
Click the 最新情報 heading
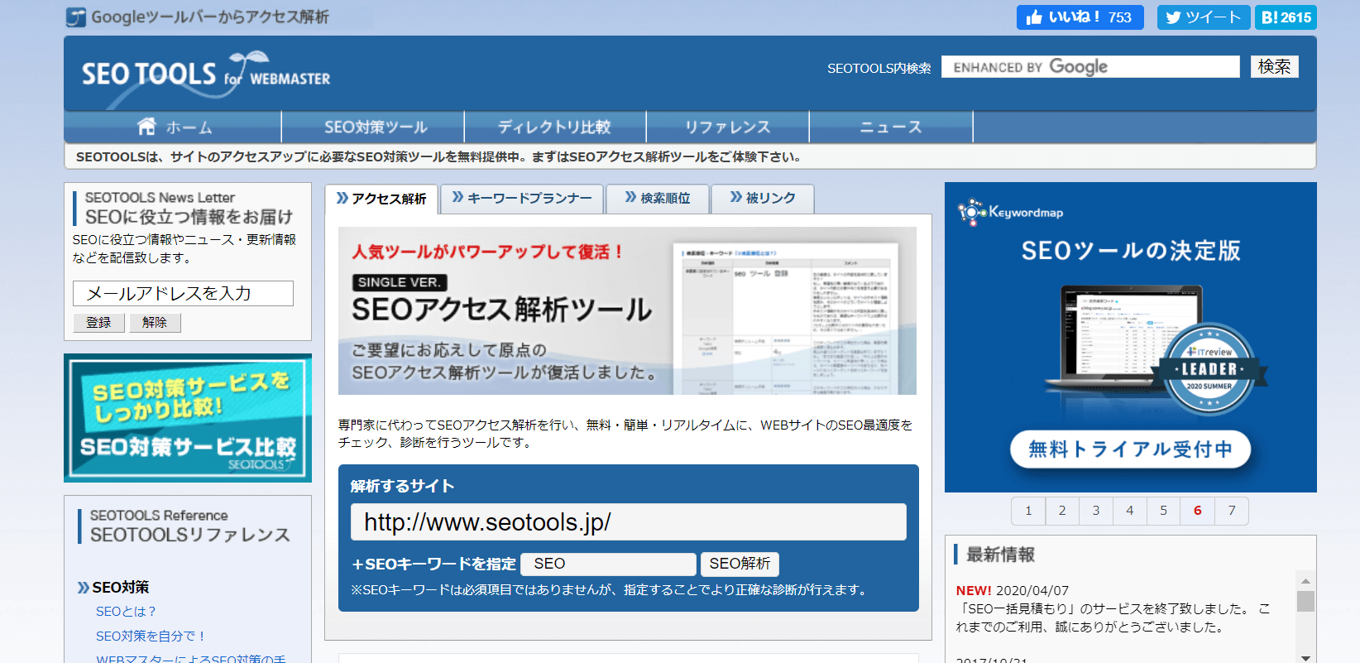pos(1001,555)
